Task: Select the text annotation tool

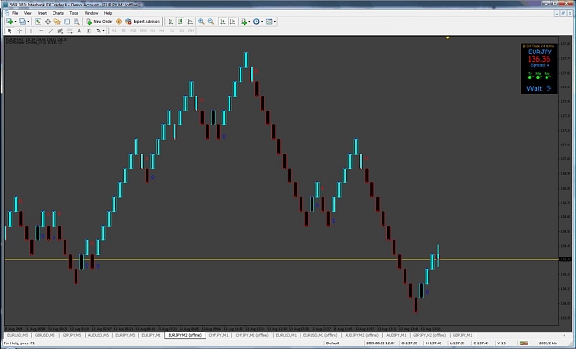Action: point(79,30)
